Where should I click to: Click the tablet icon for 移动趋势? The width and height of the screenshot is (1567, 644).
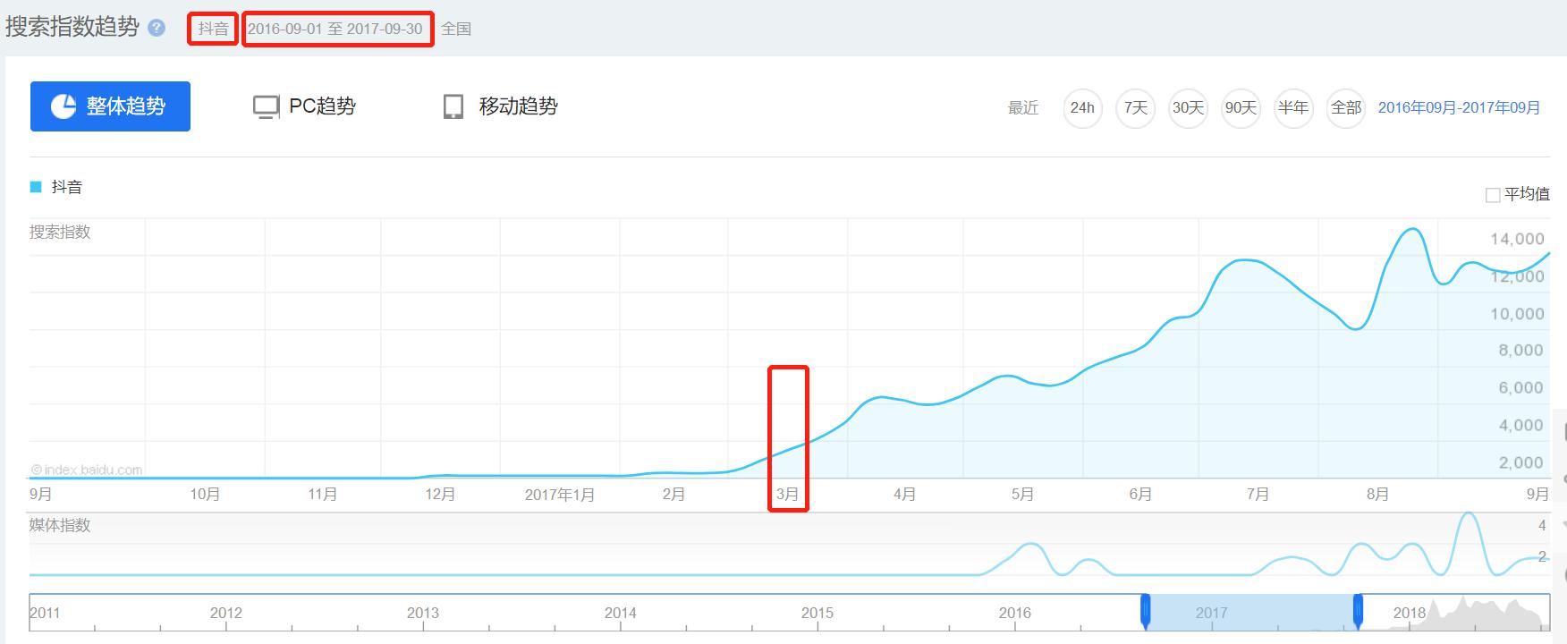click(x=453, y=106)
